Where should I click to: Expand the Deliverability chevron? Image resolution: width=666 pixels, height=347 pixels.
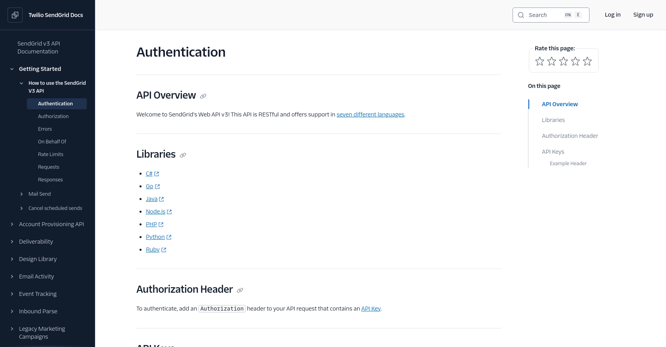pos(12,242)
